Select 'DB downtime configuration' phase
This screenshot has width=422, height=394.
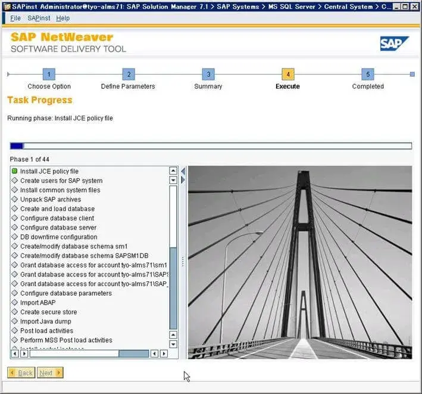(59, 237)
